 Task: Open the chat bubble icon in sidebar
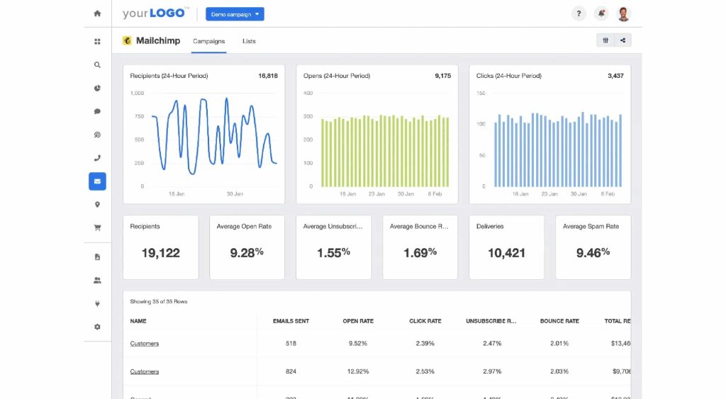(97, 111)
